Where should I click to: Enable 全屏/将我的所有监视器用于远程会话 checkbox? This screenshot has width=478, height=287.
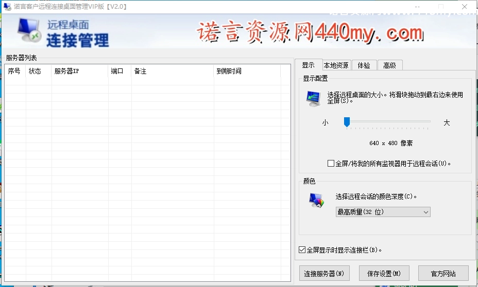point(331,164)
